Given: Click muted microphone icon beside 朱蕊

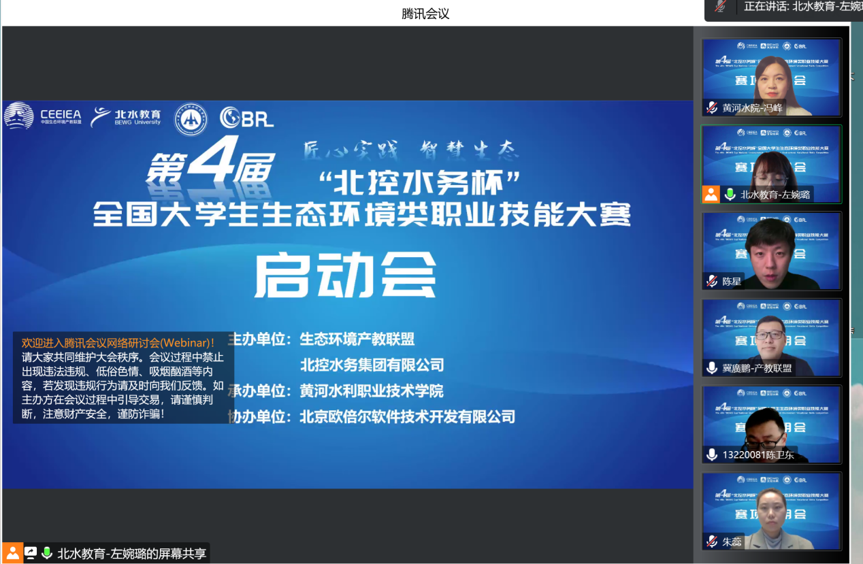Looking at the screenshot, I should coord(712,542).
